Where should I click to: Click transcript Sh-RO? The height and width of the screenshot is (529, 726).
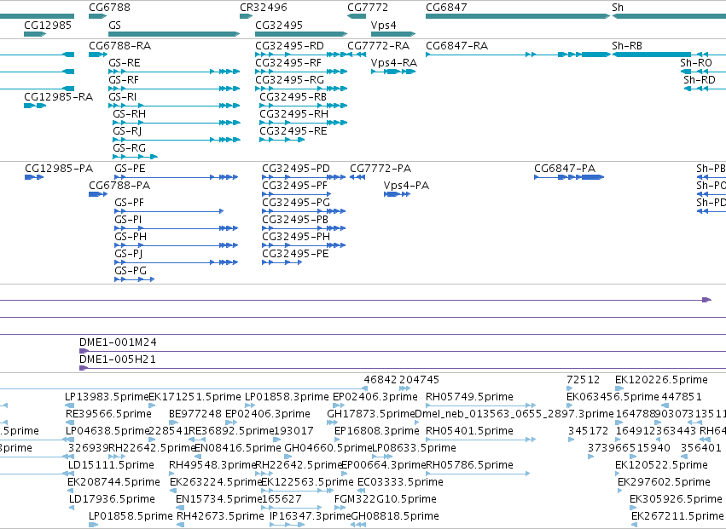pyautogui.click(x=696, y=63)
